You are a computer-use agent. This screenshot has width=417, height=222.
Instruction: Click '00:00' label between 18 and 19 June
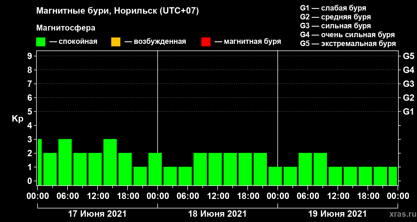pyautogui.click(x=278, y=196)
